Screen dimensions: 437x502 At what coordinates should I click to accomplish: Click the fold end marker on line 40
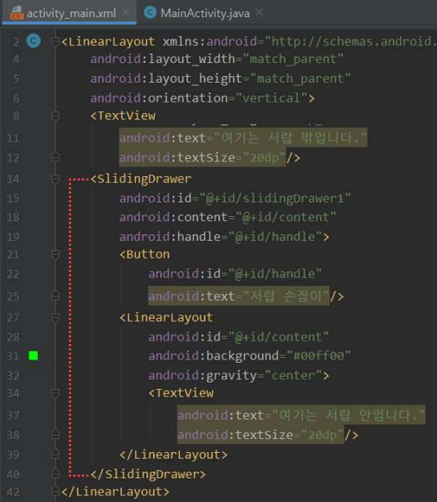(x=56, y=474)
